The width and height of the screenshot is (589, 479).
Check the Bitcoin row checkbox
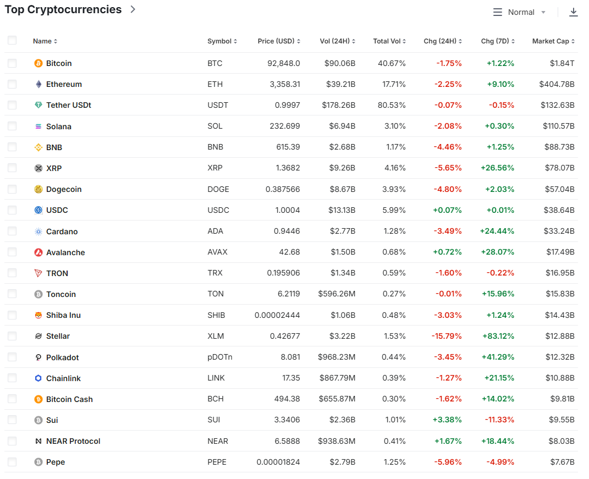click(12, 63)
